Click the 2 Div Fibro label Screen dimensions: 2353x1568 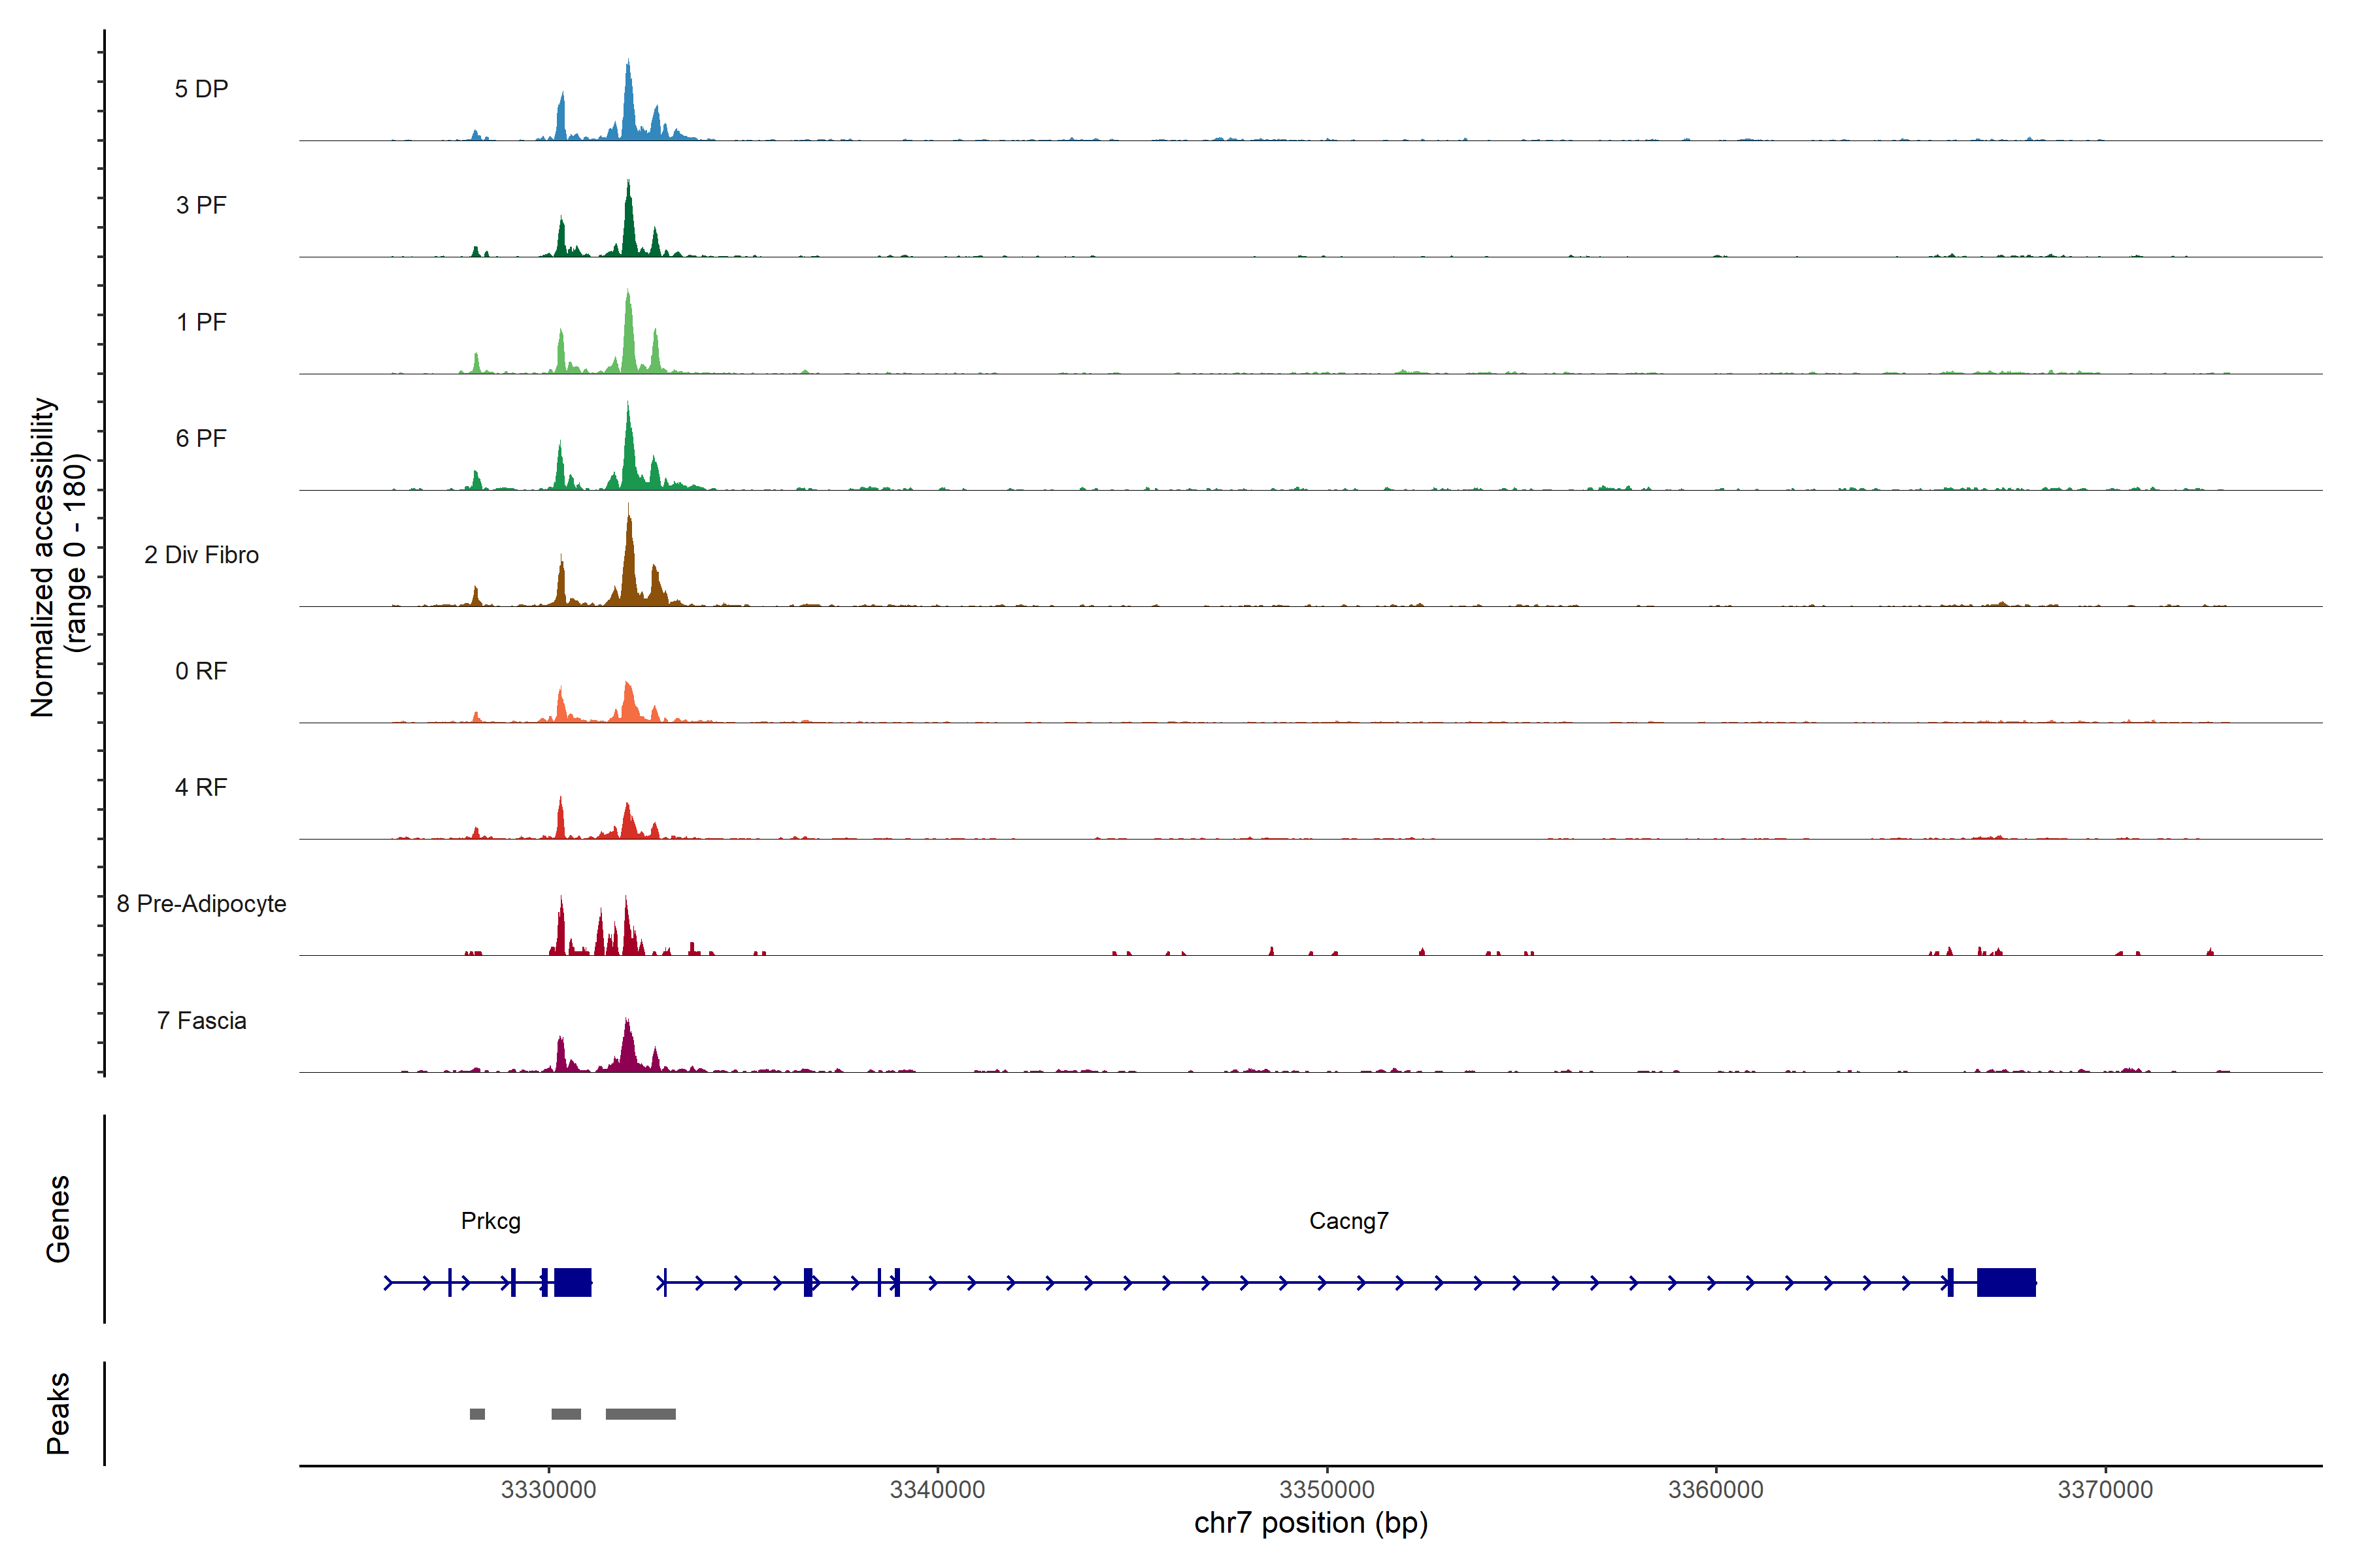(201, 555)
